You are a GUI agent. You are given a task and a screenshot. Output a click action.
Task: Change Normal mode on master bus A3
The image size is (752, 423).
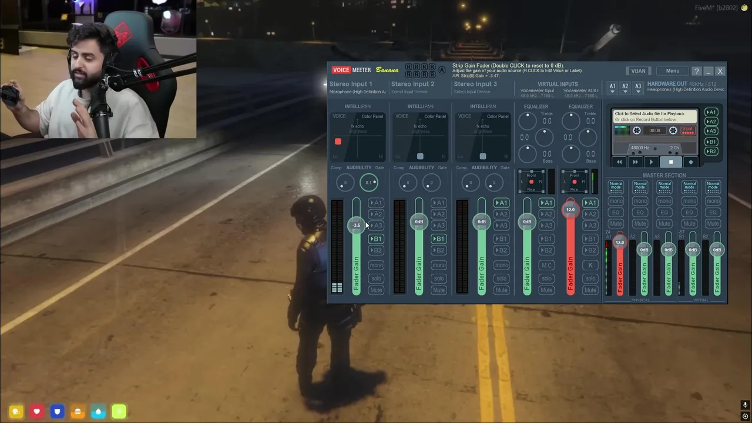664,186
